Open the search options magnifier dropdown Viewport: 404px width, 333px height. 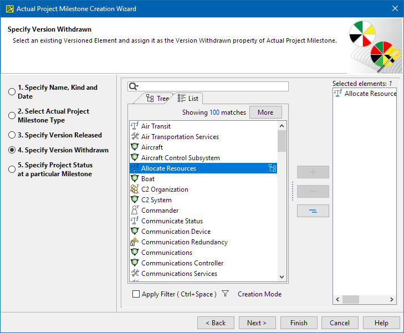[134, 86]
